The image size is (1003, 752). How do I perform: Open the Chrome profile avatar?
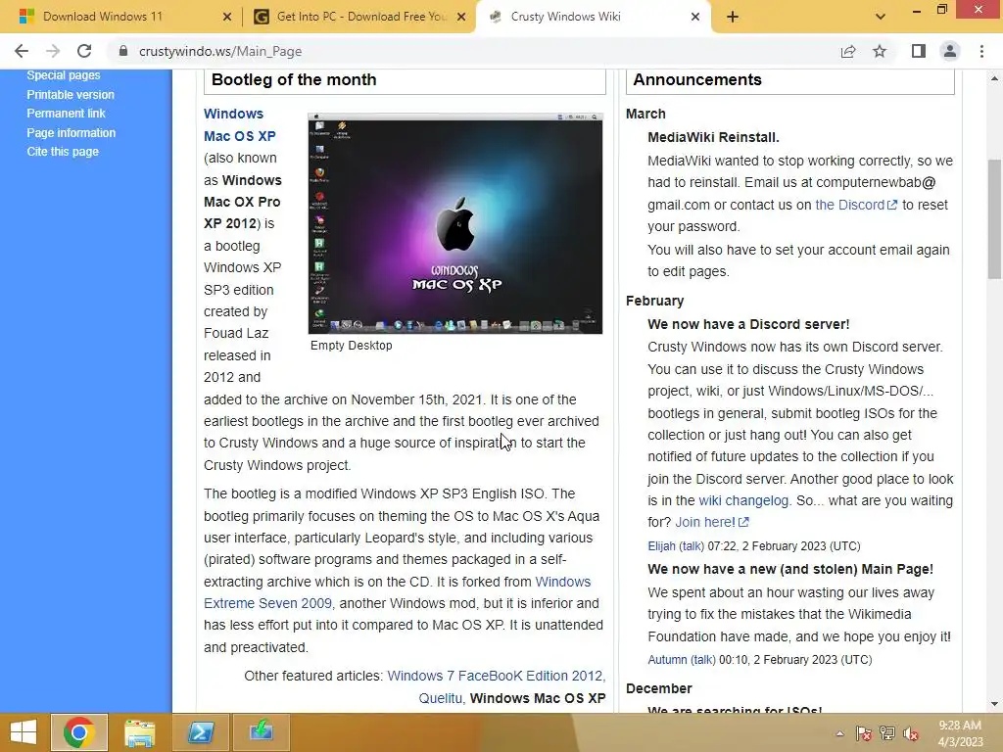(950, 51)
